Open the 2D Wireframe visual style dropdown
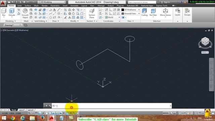The image size is (215, 121). point(131,10)
